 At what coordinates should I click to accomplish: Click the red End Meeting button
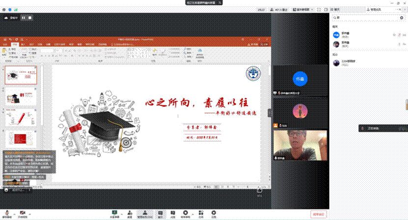click(x=318, y=214)
